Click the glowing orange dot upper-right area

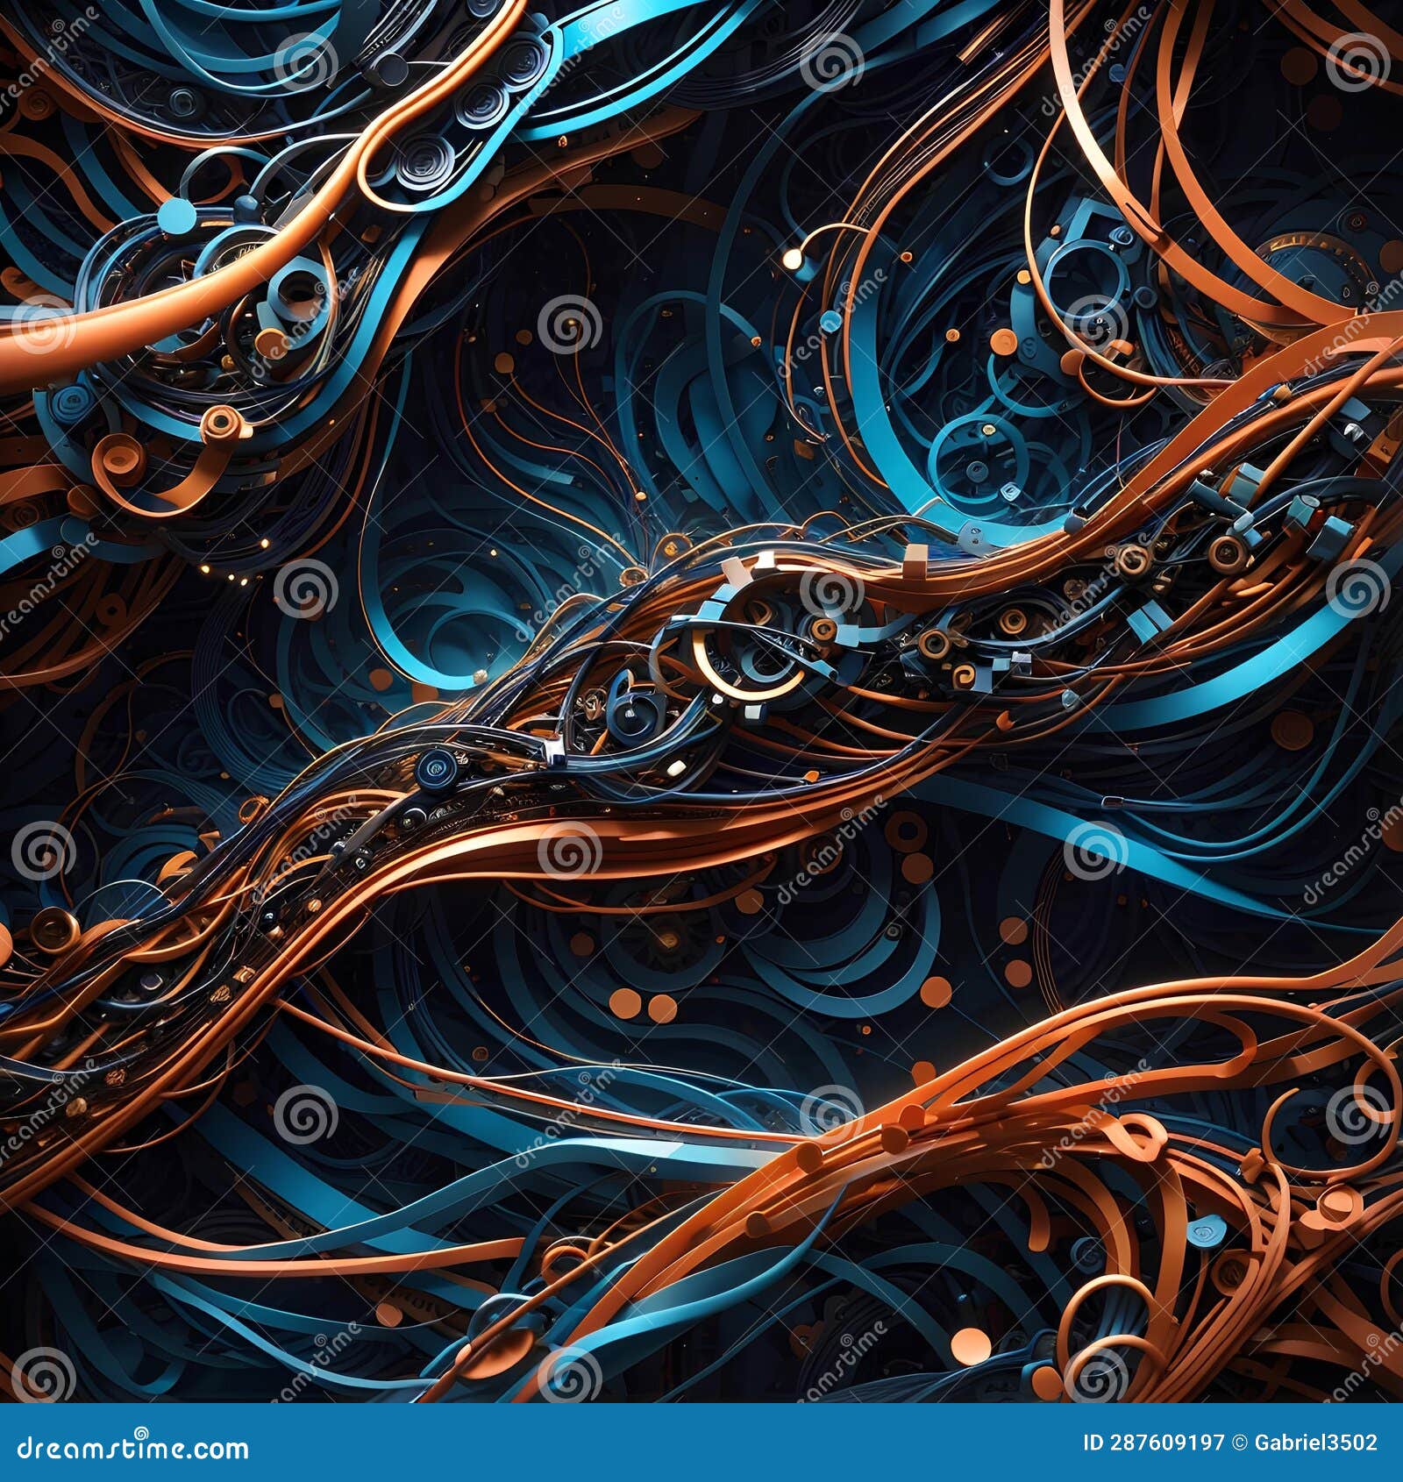click(x=794, y=260)
